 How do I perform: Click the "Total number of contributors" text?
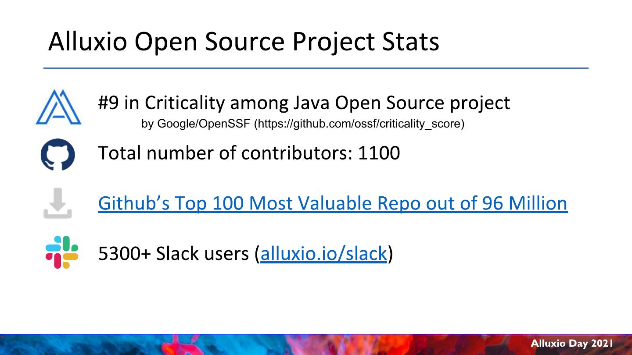[x=224, y=153]
